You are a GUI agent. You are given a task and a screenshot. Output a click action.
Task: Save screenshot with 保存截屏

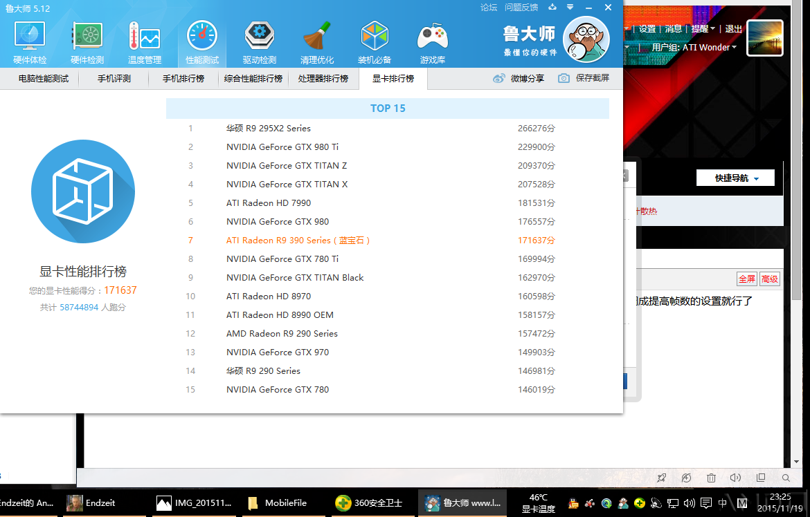pyautogui.click(x=584, y=78)
